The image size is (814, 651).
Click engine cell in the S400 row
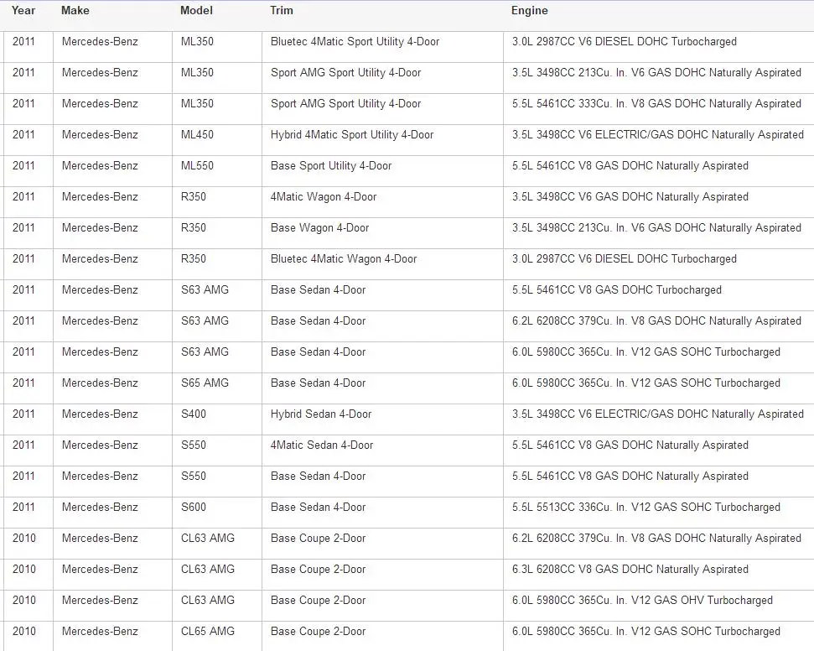pos(658,414)
